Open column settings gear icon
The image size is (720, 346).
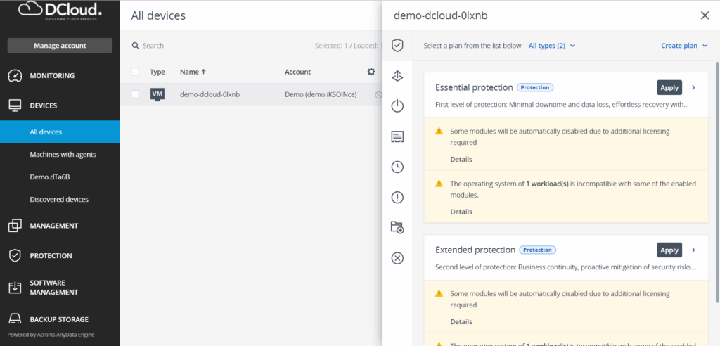pos(371,72)
